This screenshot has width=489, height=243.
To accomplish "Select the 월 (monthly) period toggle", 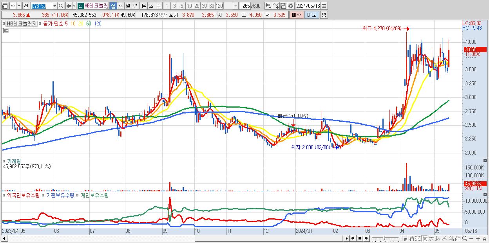I will pyautogui.click(x=128, y=6).
